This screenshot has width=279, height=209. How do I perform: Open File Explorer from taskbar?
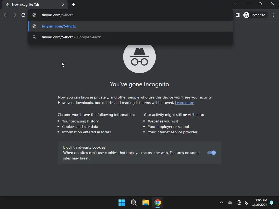tap(146, 202)
